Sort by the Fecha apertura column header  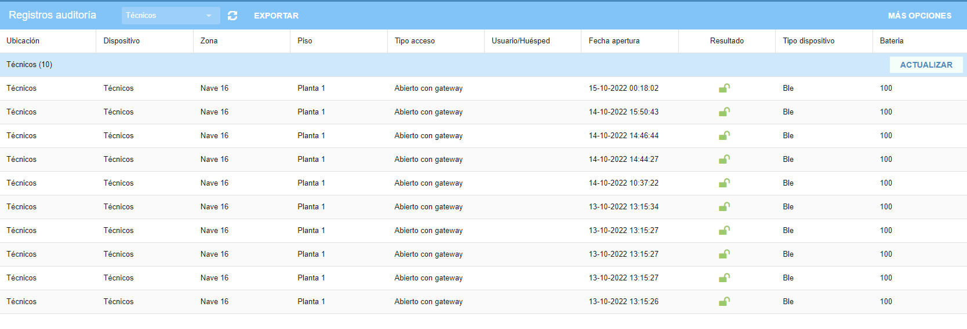click(614, 41)
